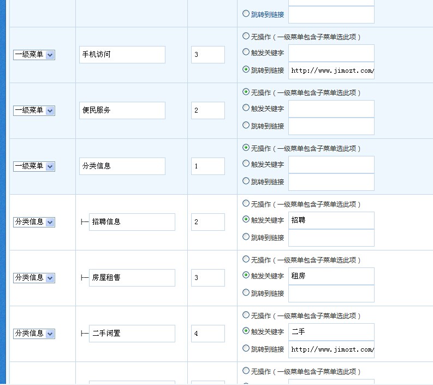
Task: Click the sort order field for 便民服务
Action: [207, 110]
